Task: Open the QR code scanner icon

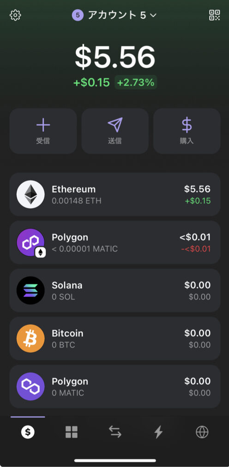Action: point(214,15)
